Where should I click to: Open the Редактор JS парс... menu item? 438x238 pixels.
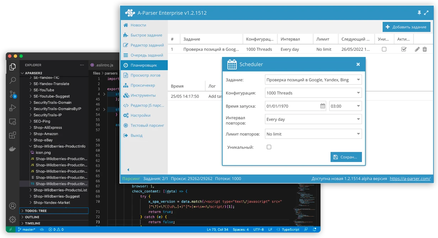coord(144,106)
